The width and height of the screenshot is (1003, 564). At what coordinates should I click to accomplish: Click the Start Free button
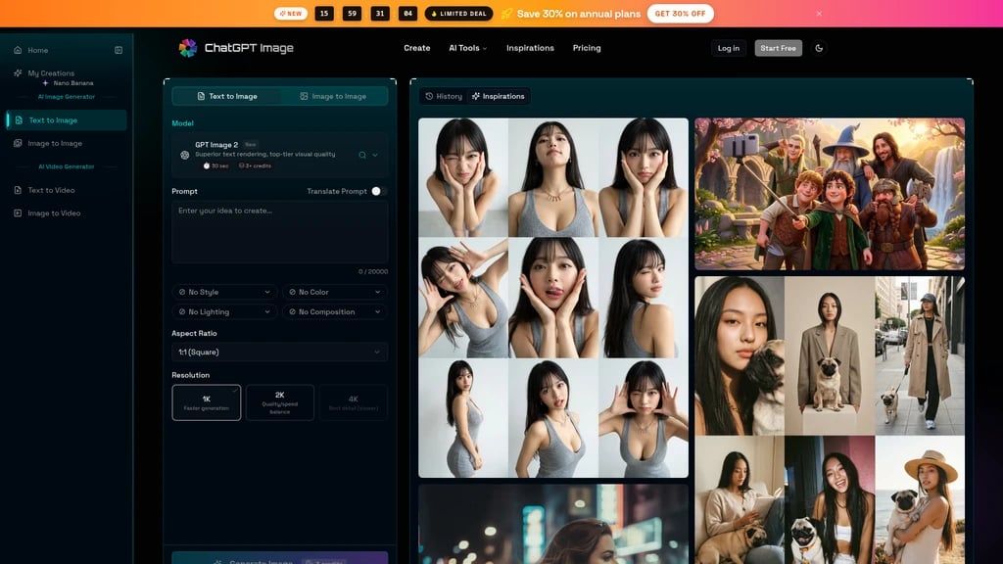[778, 48]
